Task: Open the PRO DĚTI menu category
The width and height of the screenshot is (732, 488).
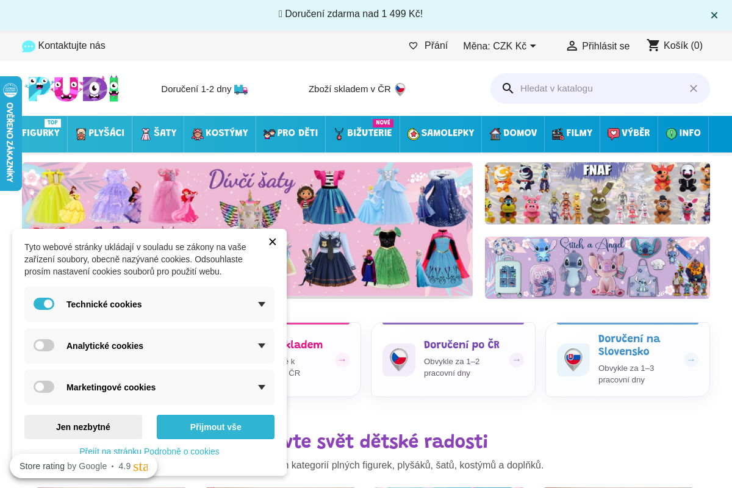Action: coord(290,133)
